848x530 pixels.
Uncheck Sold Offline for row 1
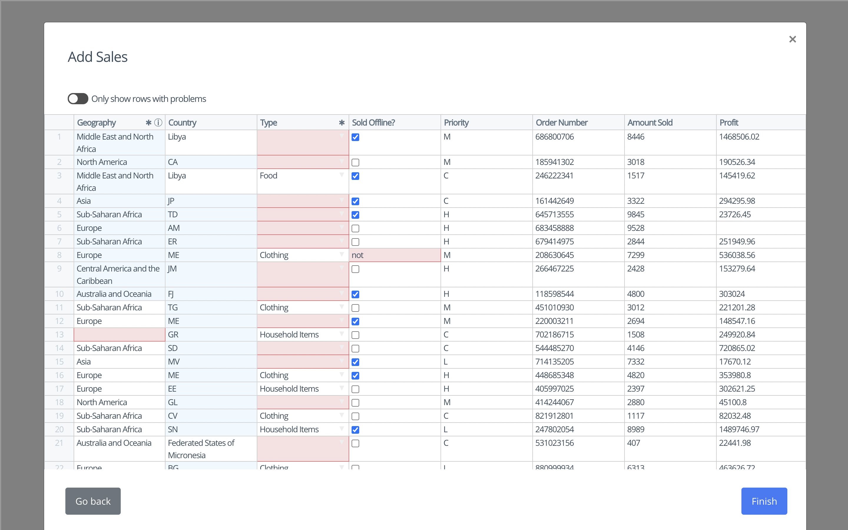click(x=355, y=137)
